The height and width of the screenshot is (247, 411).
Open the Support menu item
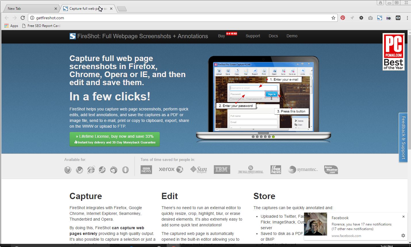click(253, 36)
